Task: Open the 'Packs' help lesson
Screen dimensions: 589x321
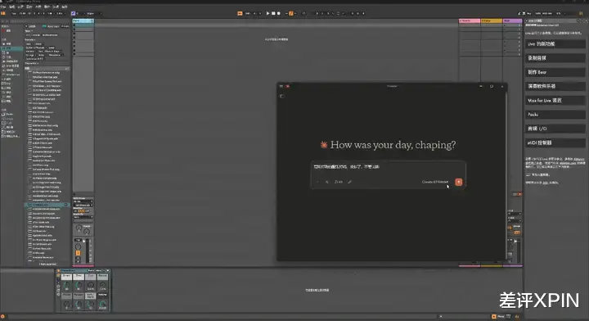Action: coord(555,115)
